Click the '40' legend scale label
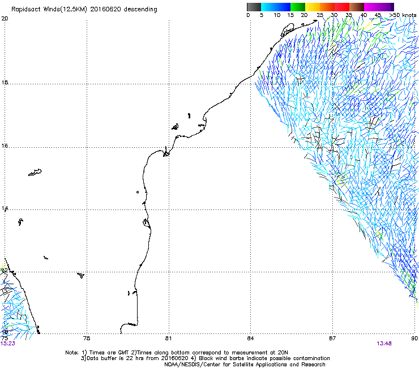Viewport: 419px width, 368px height. [x=364, y=15]
